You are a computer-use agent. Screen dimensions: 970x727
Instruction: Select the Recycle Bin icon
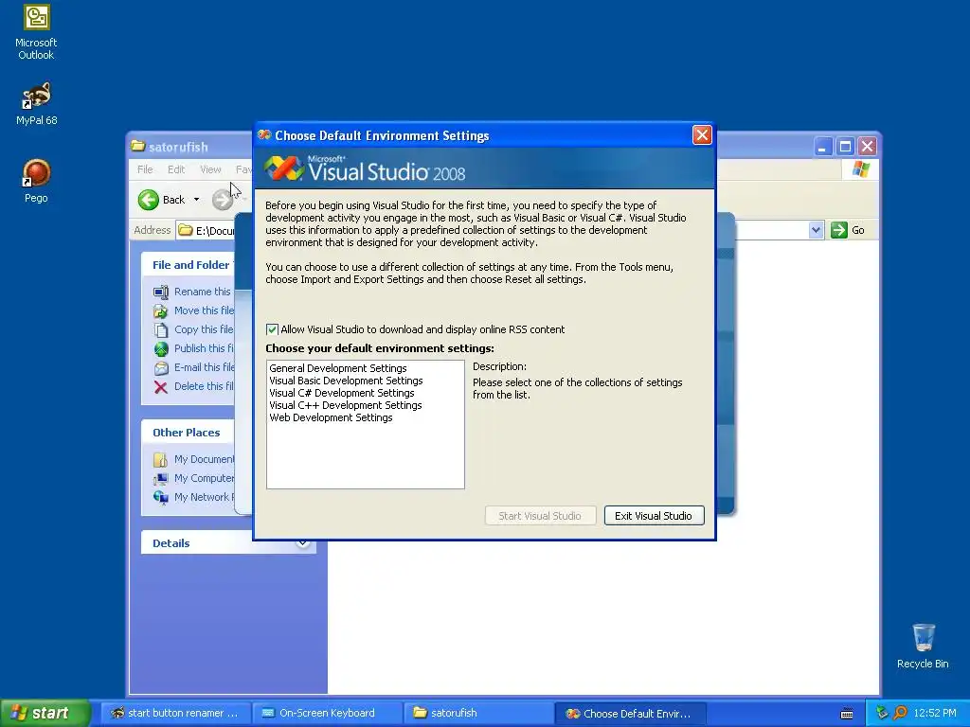point(923,646)
